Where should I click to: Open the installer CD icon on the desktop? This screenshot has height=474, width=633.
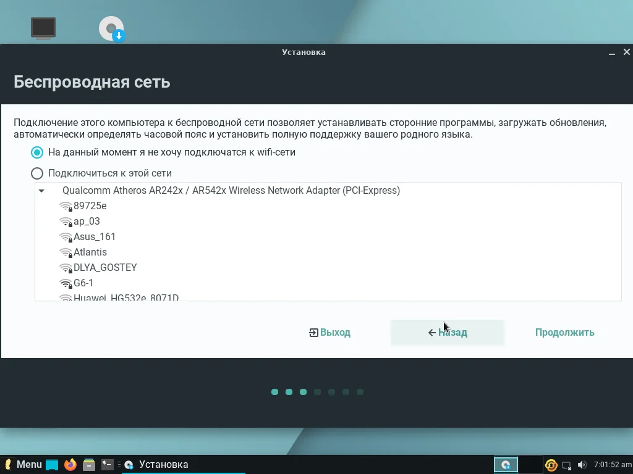tap(111, 28)
